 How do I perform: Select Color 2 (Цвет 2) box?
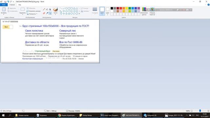point(107,11)
